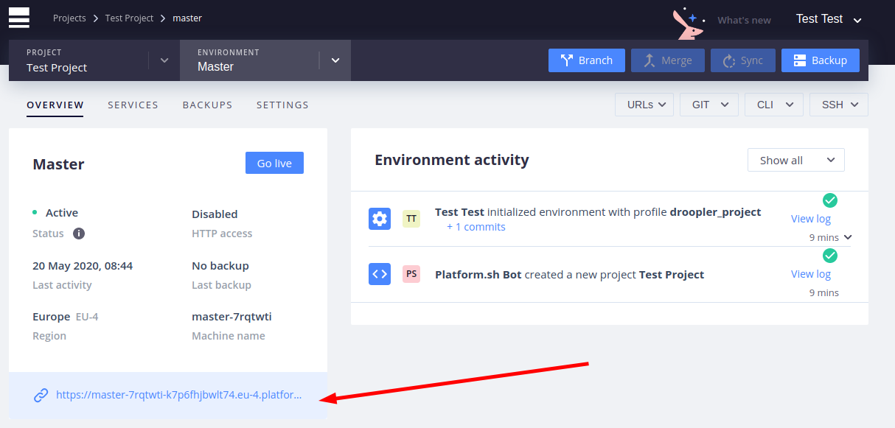Switch to the Overview tab
The width and height of the screenshot is (895, 428).
55,105
